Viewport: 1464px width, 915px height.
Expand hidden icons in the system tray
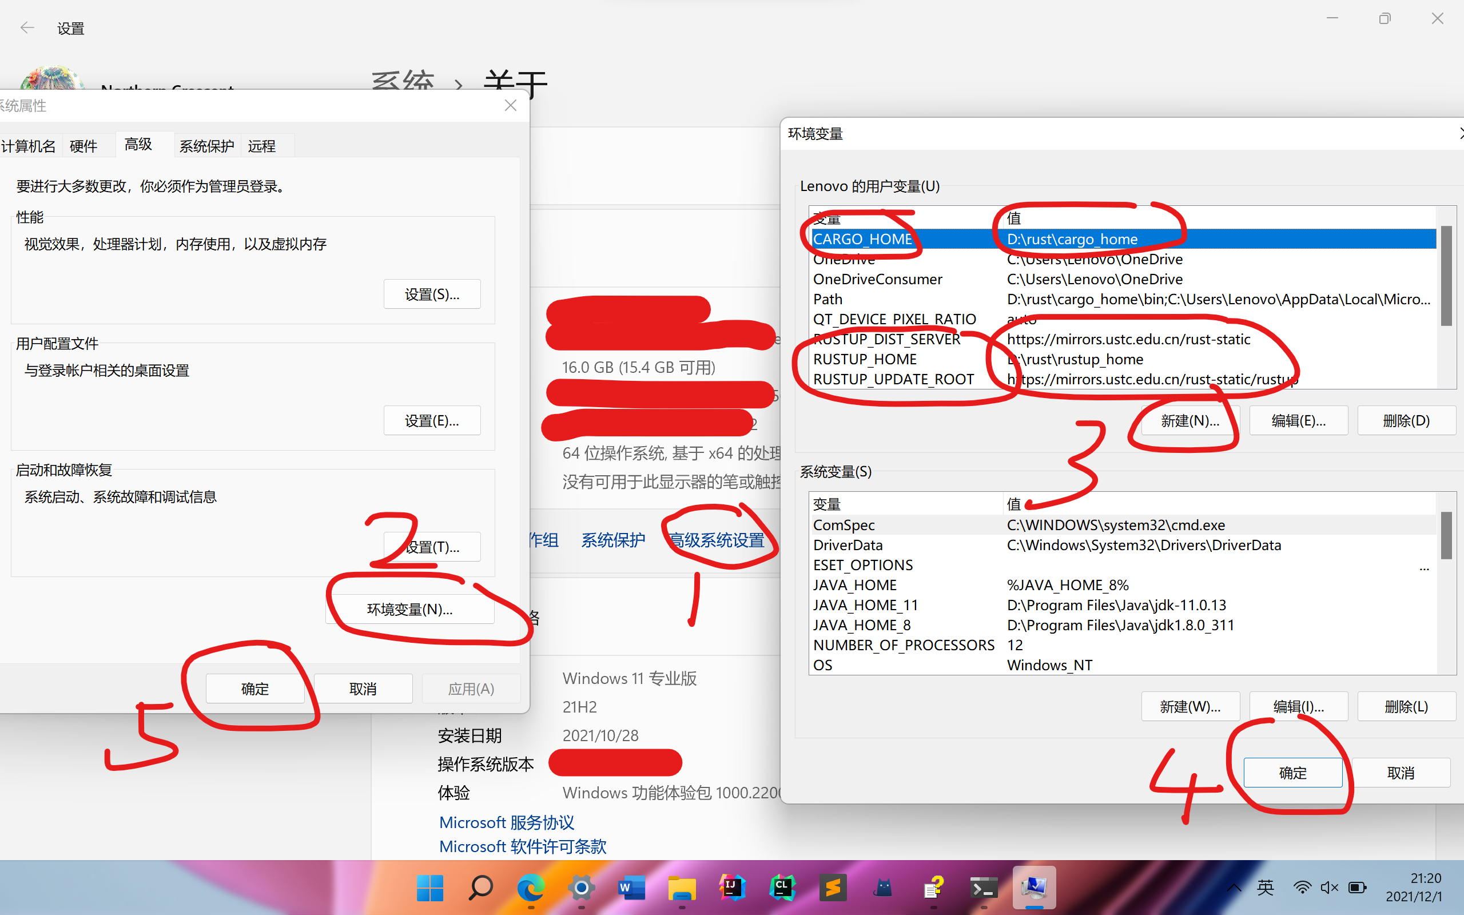(x=1234, y=887)
